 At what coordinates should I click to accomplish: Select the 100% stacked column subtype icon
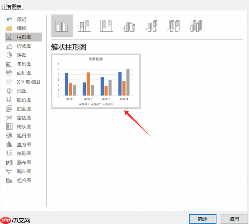click(x=106, y=26)
